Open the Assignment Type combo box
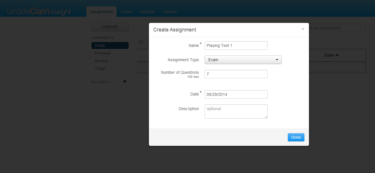 [x=243, y=60]
